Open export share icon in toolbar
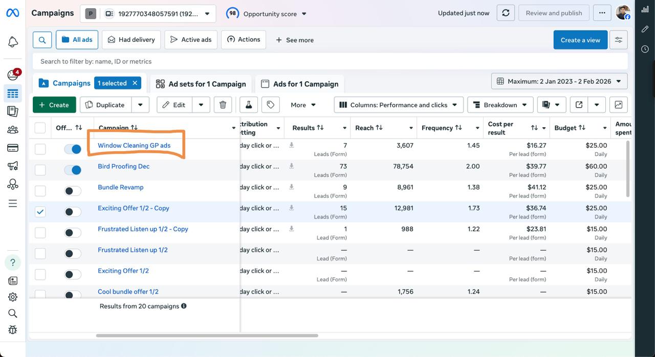 (x=579, y=105)
